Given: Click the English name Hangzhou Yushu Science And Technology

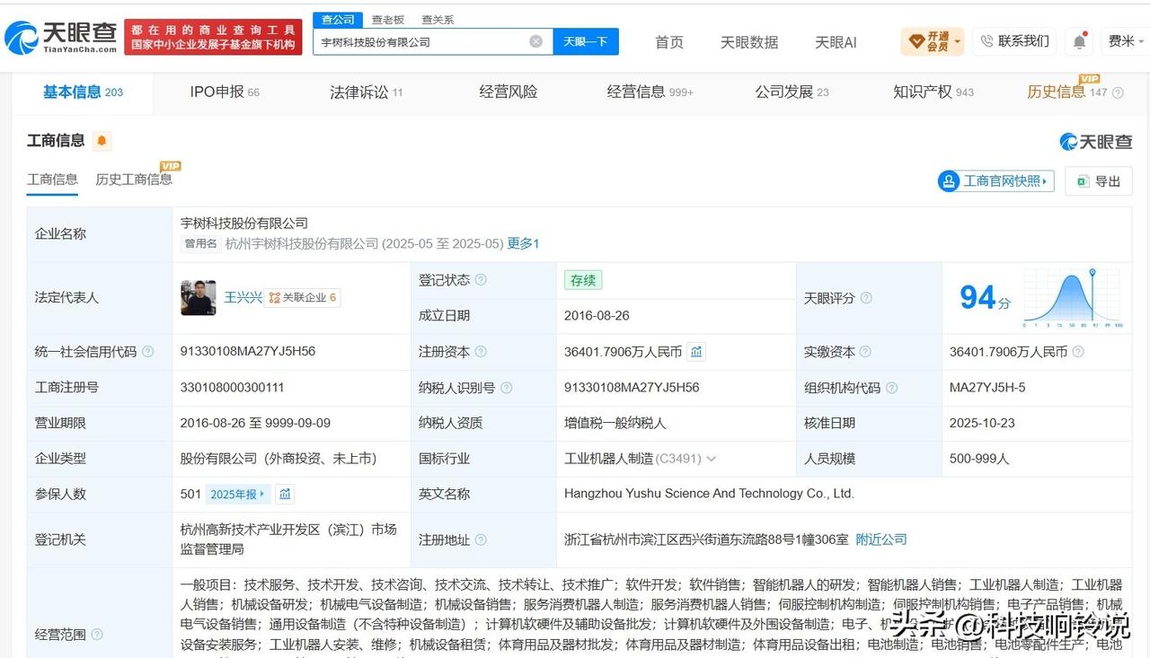Looking at the screenshot, I should click(709, 494).
